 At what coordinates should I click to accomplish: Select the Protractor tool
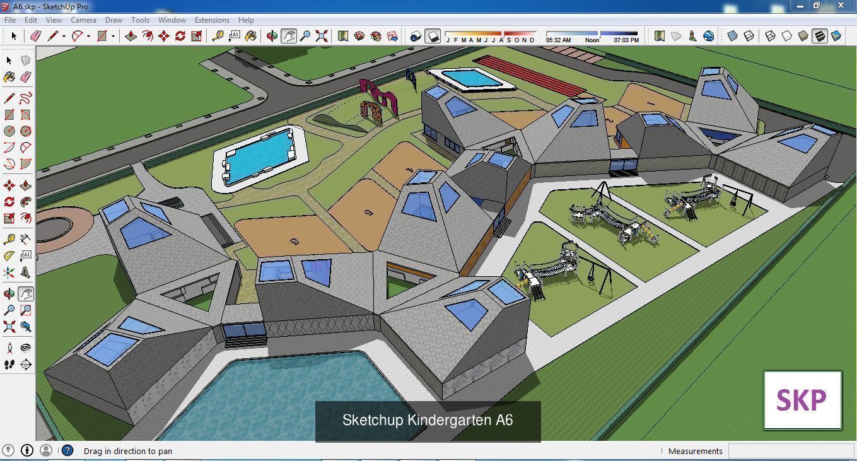tap(9, 255)
